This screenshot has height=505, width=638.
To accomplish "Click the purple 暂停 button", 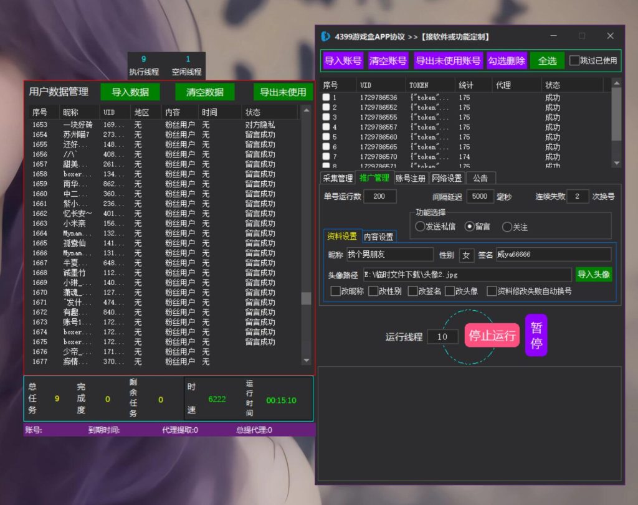I will click(x=536, y=336).
